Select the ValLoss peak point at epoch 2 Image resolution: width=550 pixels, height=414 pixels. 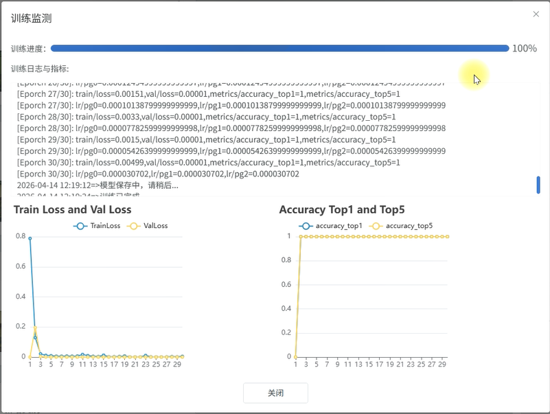pyautogui.click(x=36, y=329)
